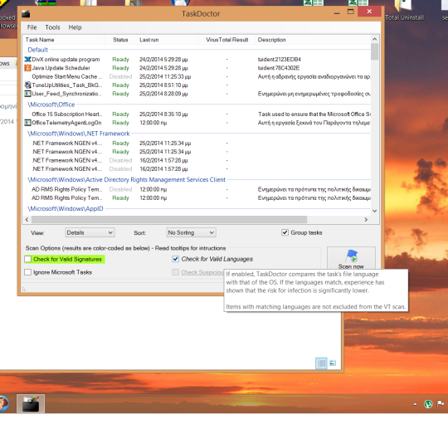Click the OfficeTelemetryAgentLogOn task icon

(x=27, y=123)
